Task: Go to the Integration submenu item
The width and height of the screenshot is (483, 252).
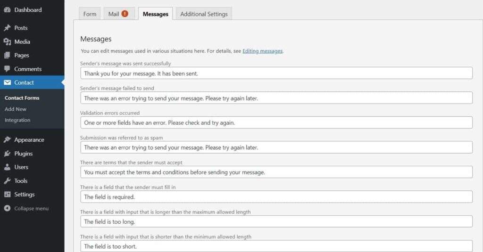Action: click(x=17, y=120)
